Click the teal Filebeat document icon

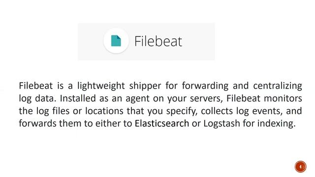116,41
